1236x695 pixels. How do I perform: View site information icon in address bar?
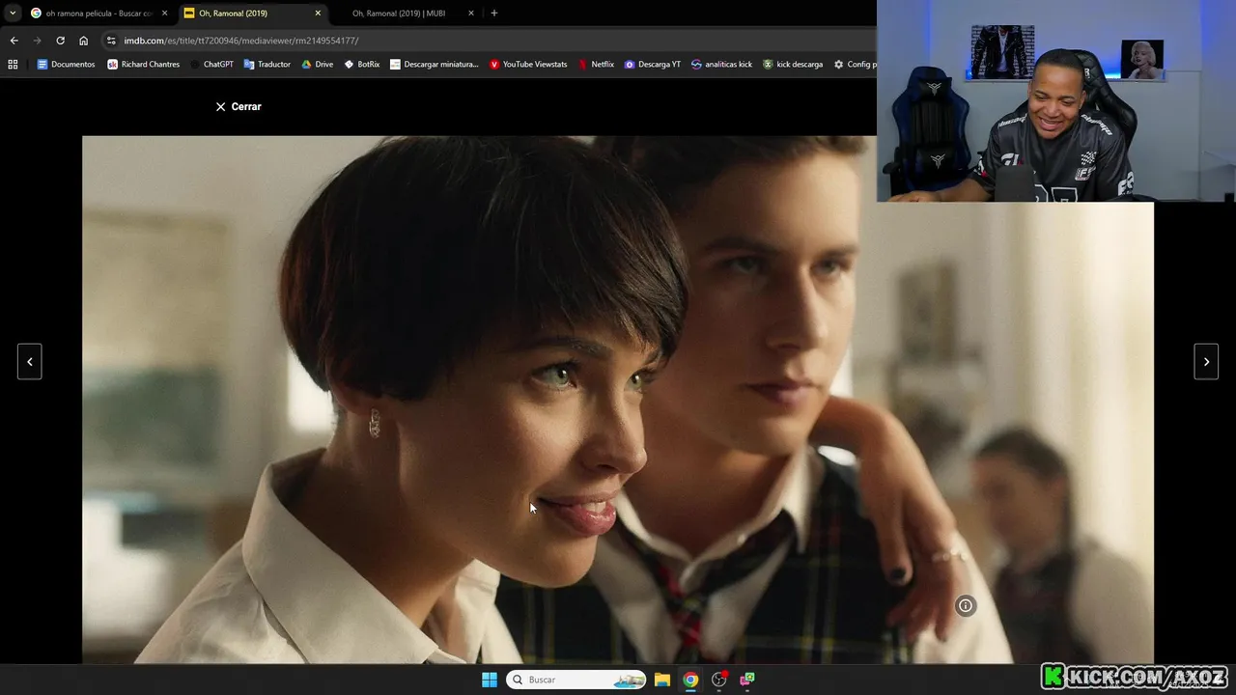click(111, 41)
